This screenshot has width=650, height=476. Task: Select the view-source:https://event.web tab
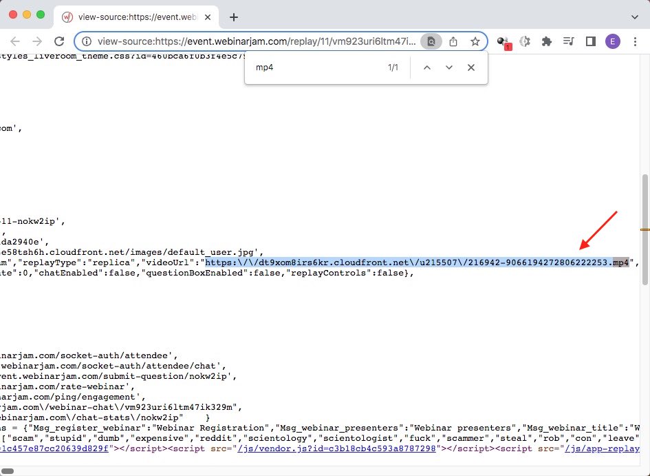[136, 17]
